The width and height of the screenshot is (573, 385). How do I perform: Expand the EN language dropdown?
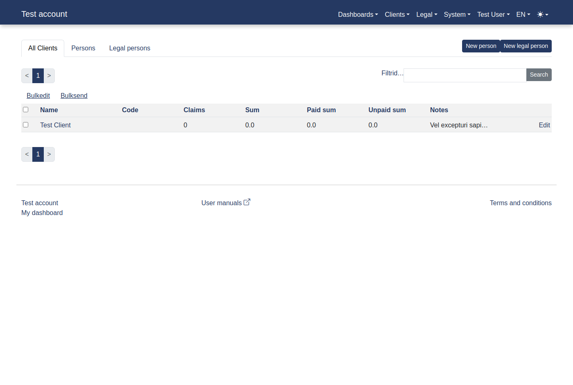pos(523,15)
